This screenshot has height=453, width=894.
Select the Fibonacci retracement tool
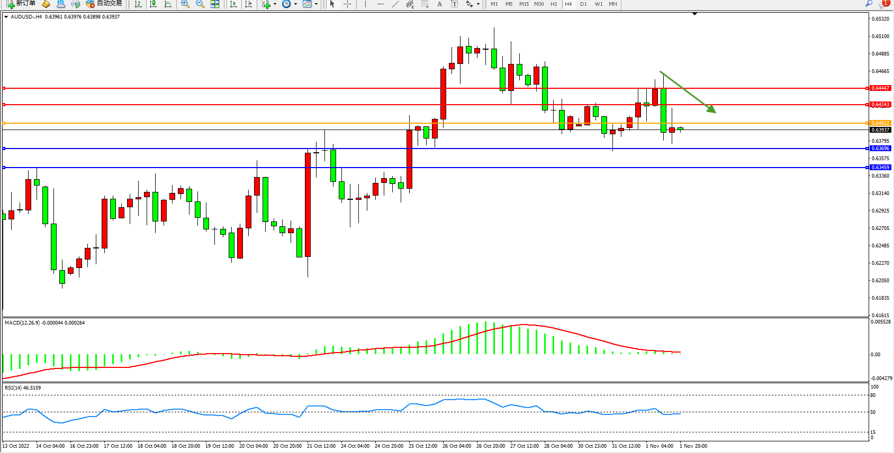425,4
